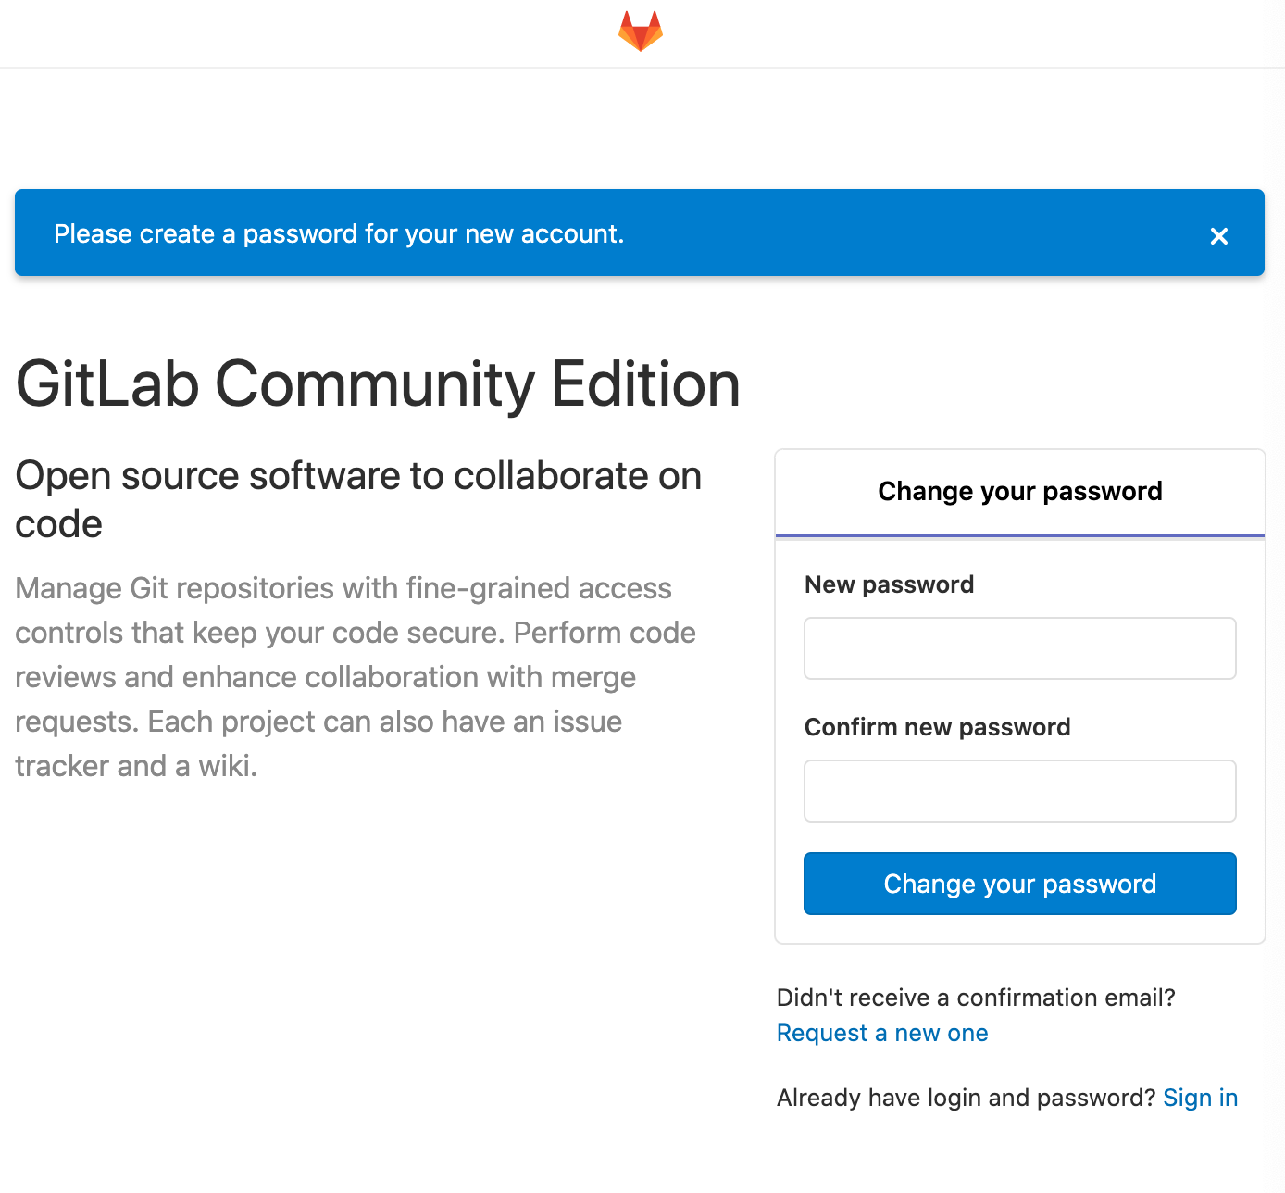
Task: Click inside the New password field
Action: click(x=1019, y=647)
